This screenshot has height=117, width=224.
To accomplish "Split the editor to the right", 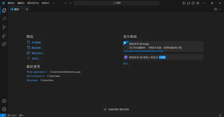I will tap(216, 9).
